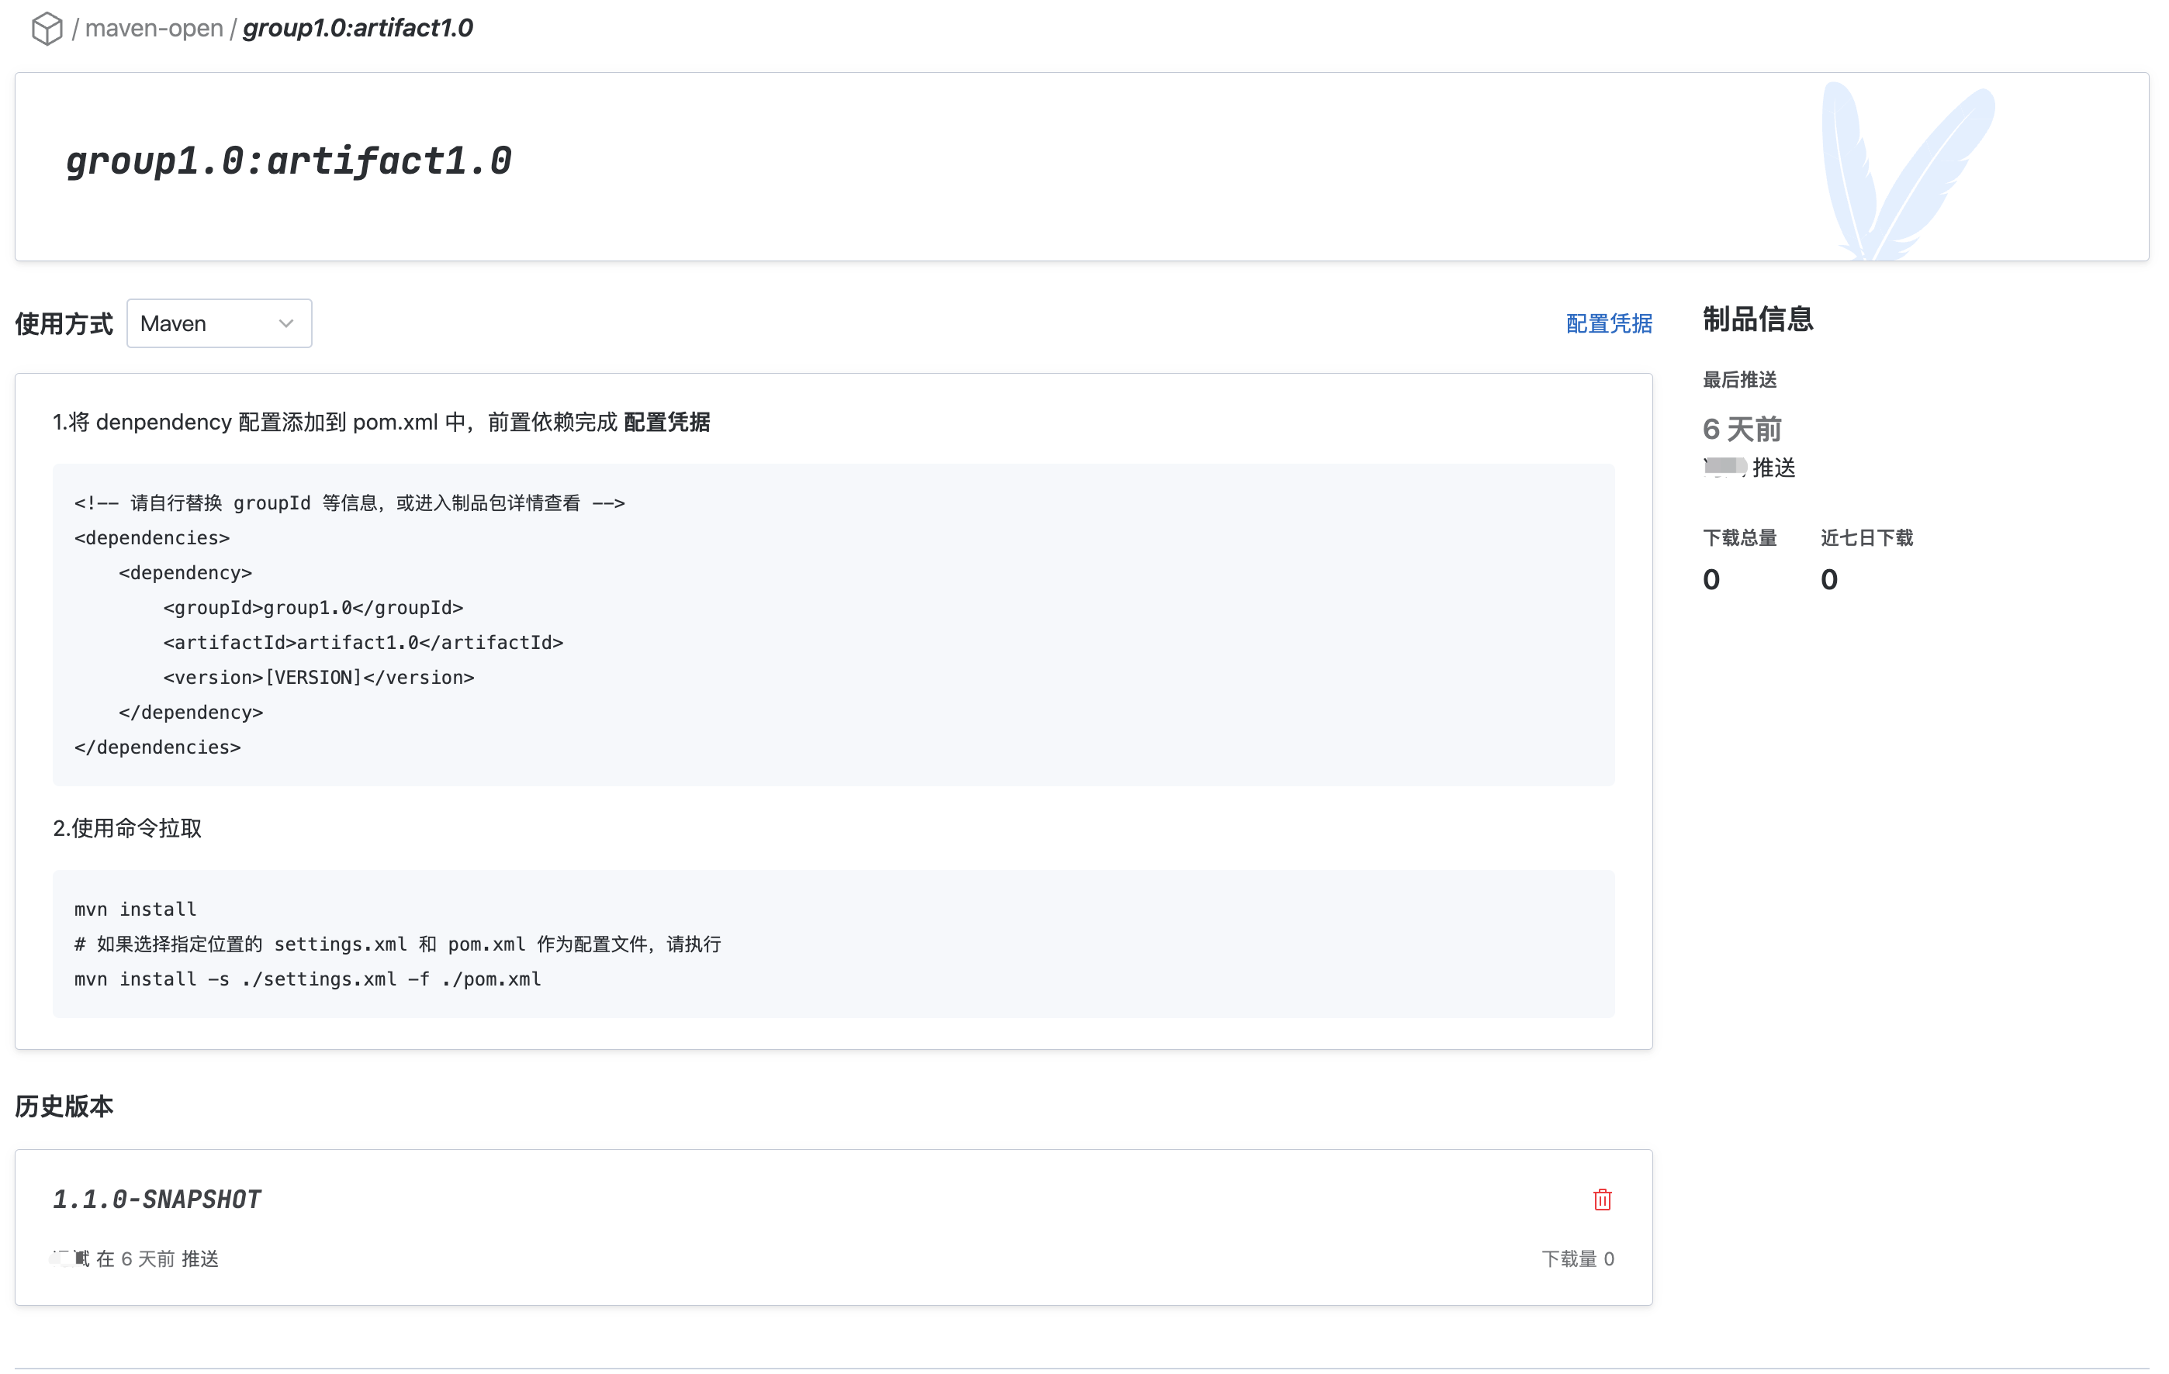The height and width of the screenshot is (1374, 2169).
Task: Click the mvn install command code block
Action: coord(832,944)
